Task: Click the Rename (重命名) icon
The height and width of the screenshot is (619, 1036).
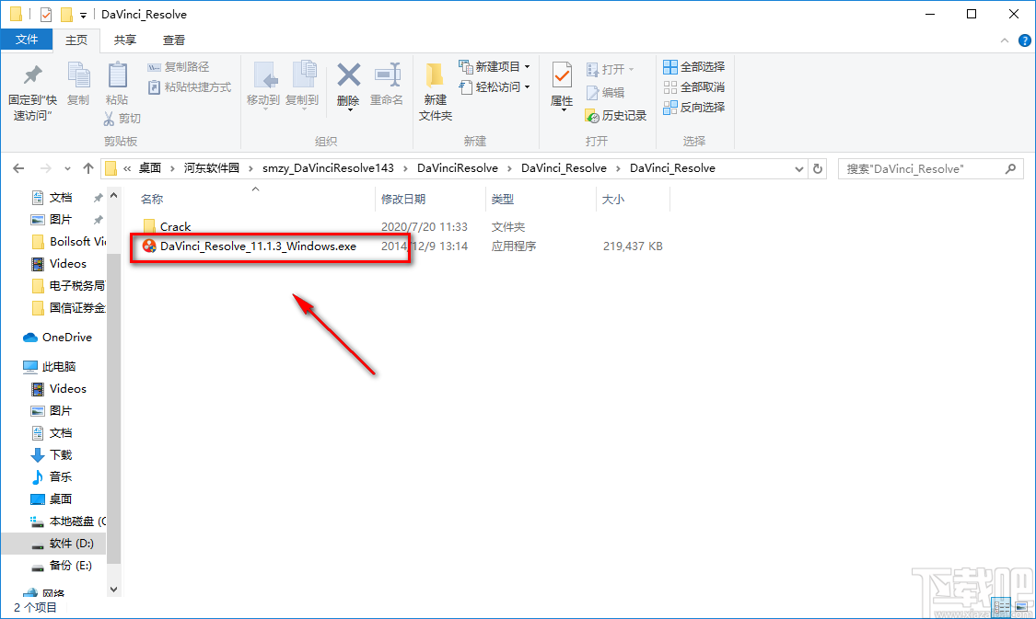Action: click(x=387, y=75)
